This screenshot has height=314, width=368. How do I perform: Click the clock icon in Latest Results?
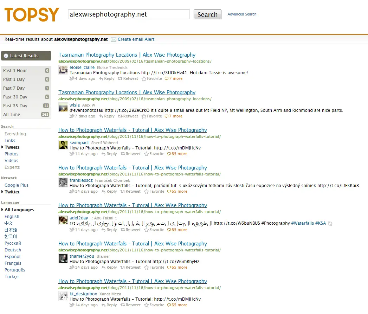(x=6, y=56)
